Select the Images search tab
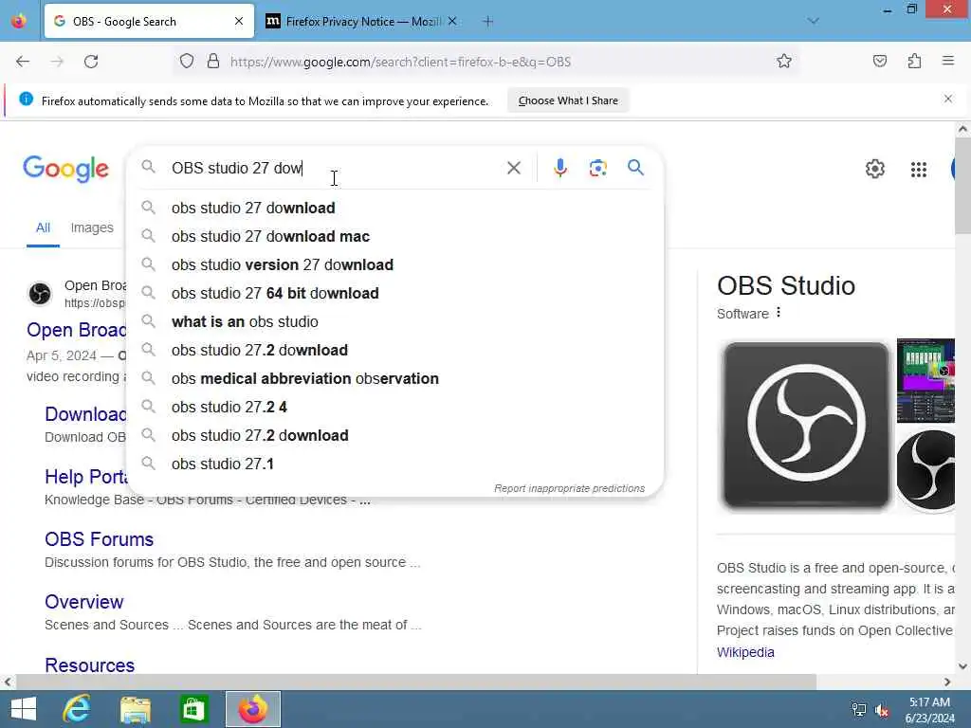This screenshot has height=728, width=971. (92, 227)
